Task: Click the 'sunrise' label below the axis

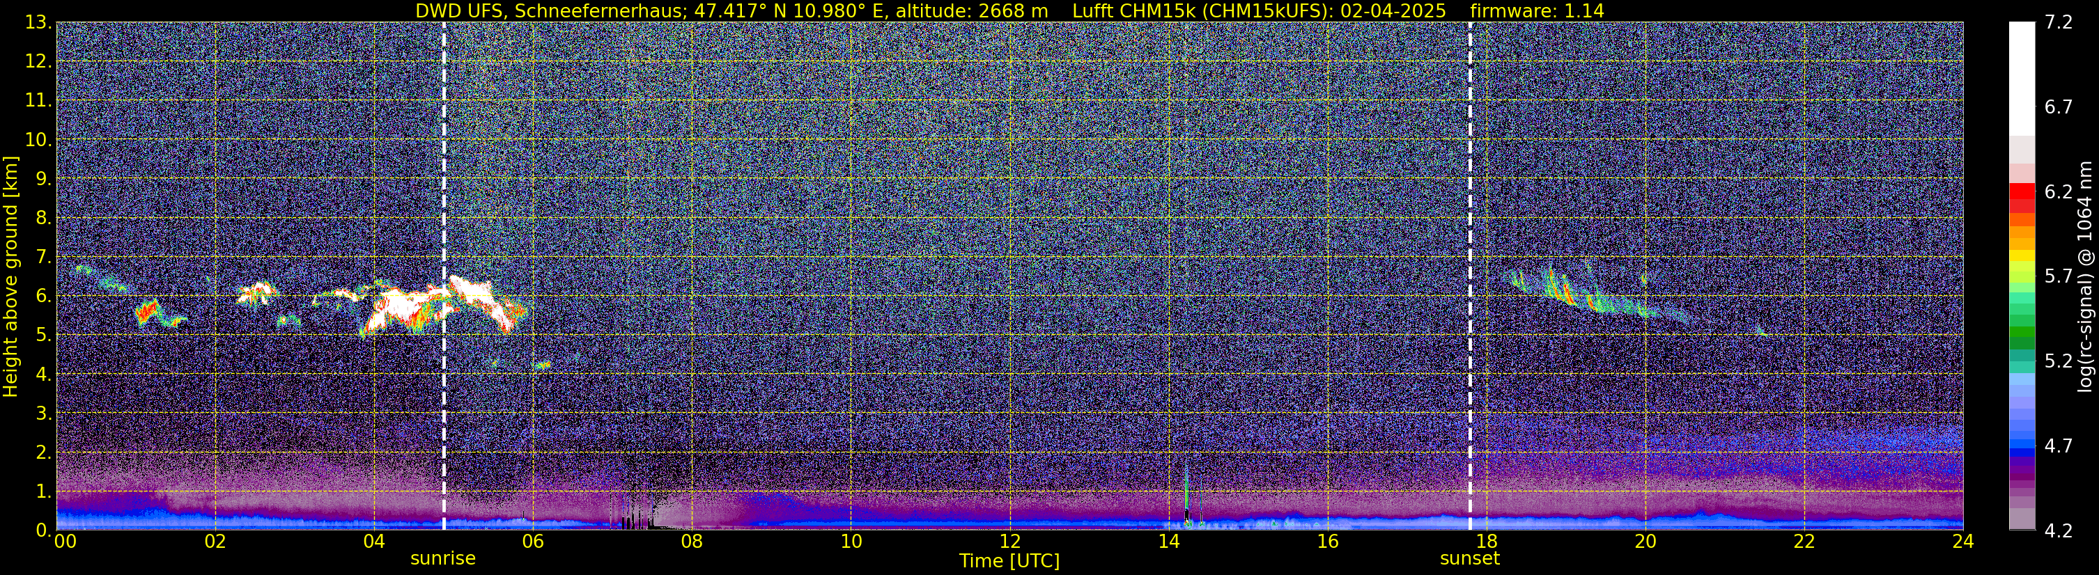Action: (442, 558)
